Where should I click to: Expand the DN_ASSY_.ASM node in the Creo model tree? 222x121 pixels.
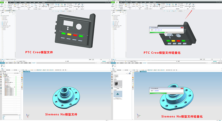(2, 28)
